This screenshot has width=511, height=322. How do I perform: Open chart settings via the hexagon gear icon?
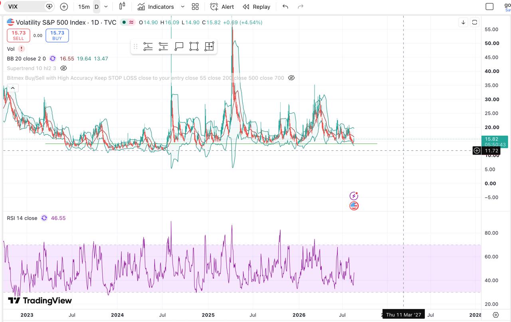[x=495, y=315]
